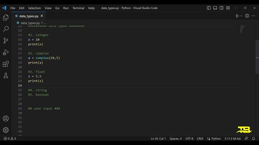Expand the run options dropdown arrow
Image resolution: width=259 pixels, height=145 pixels.
click(241, 16)
